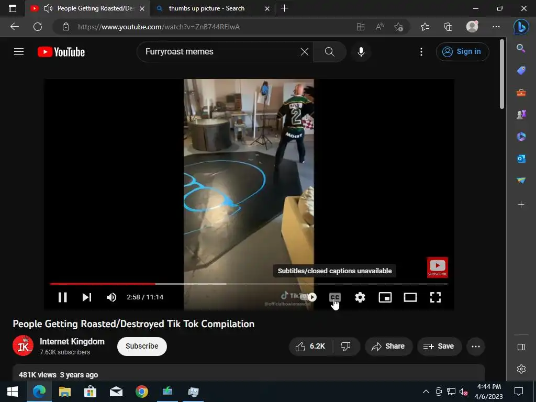Open YouTube settings three-dot menu
This screenshot has height=402, width=536.
coord(421,52)
